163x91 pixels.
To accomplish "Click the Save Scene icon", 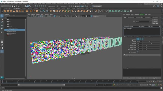I will pyautogui.click(x=16, y=6).
